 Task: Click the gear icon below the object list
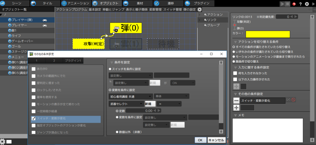point(2,141)
